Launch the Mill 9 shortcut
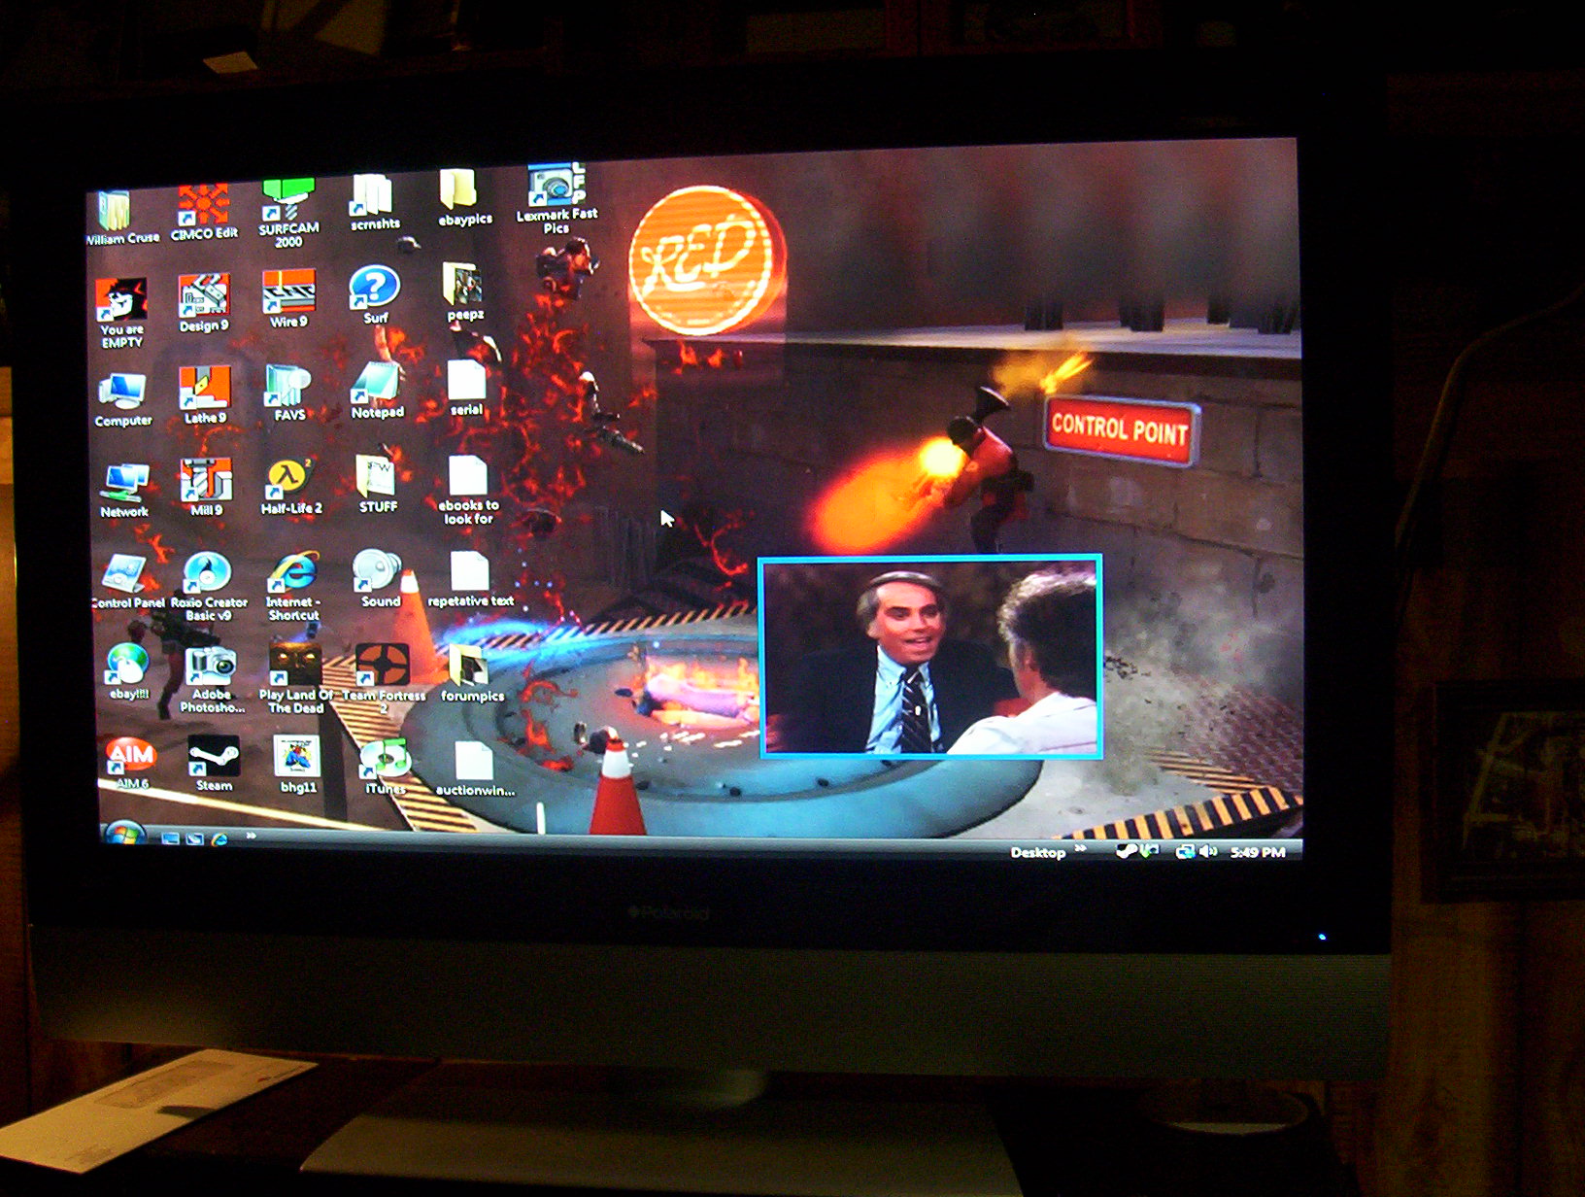1585x1197 pixels. click(x=206, y=487)
